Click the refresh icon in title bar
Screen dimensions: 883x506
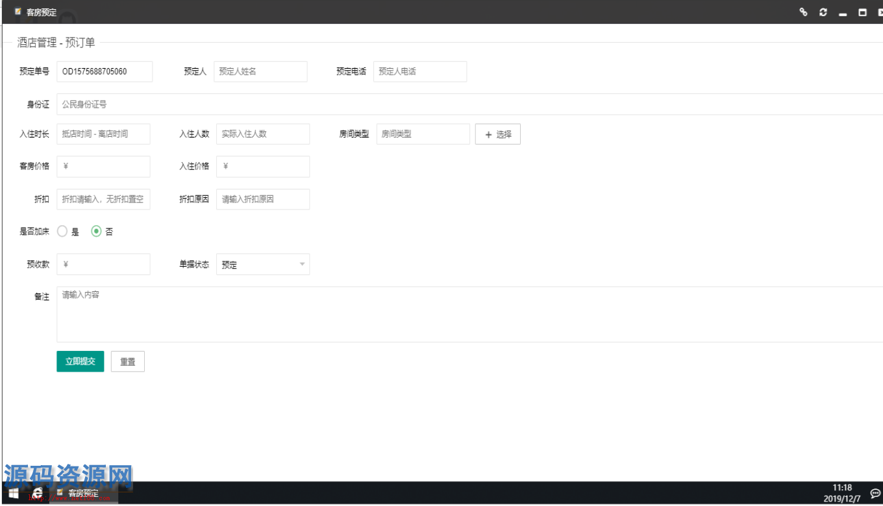(x=823, y=12)
